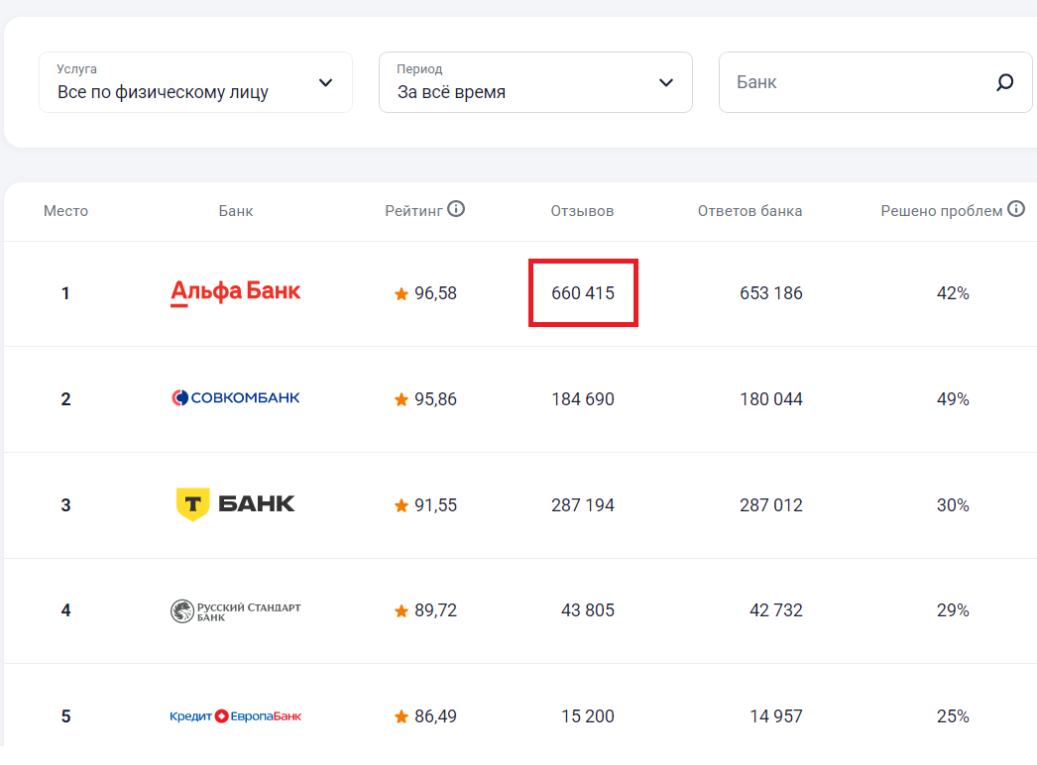Click the review count 43 805
The image size is (1037, 765).
point(588,610)
